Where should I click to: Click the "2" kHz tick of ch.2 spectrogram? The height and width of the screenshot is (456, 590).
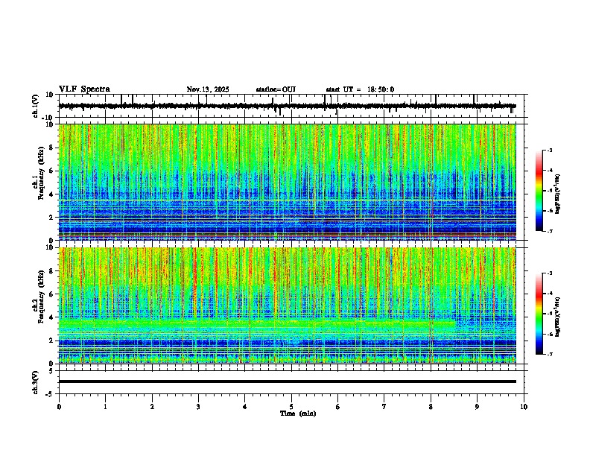(51, 341)
